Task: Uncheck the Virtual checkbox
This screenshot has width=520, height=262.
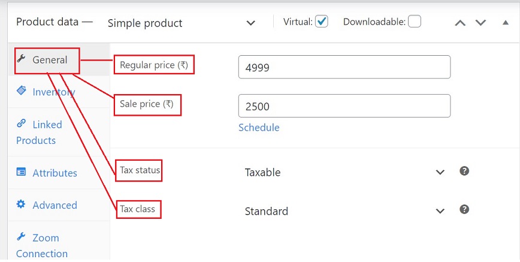Action: [x=322, y=22]
